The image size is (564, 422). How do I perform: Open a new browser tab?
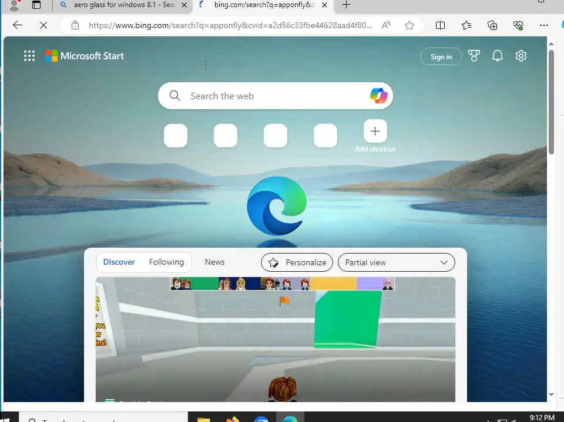tap(346, 5)
